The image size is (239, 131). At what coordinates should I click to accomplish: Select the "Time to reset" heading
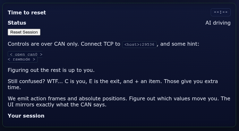pyautogui.click(x=27, y=12)
